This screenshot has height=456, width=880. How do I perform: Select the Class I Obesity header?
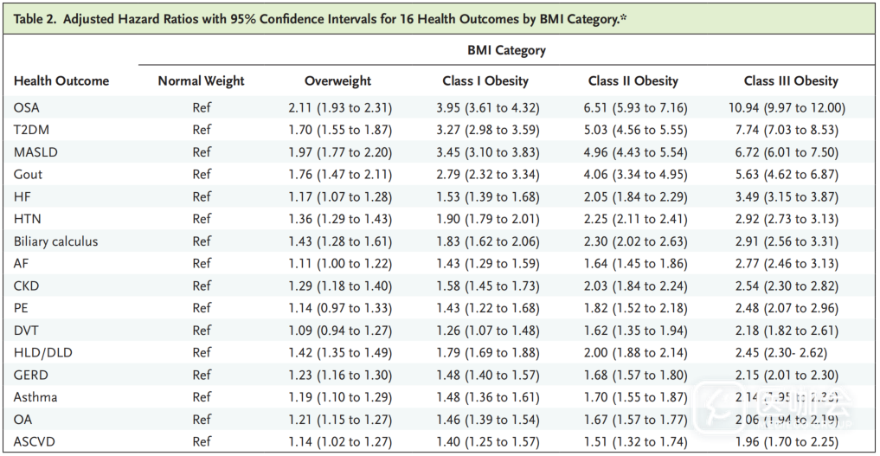point(485,80)
